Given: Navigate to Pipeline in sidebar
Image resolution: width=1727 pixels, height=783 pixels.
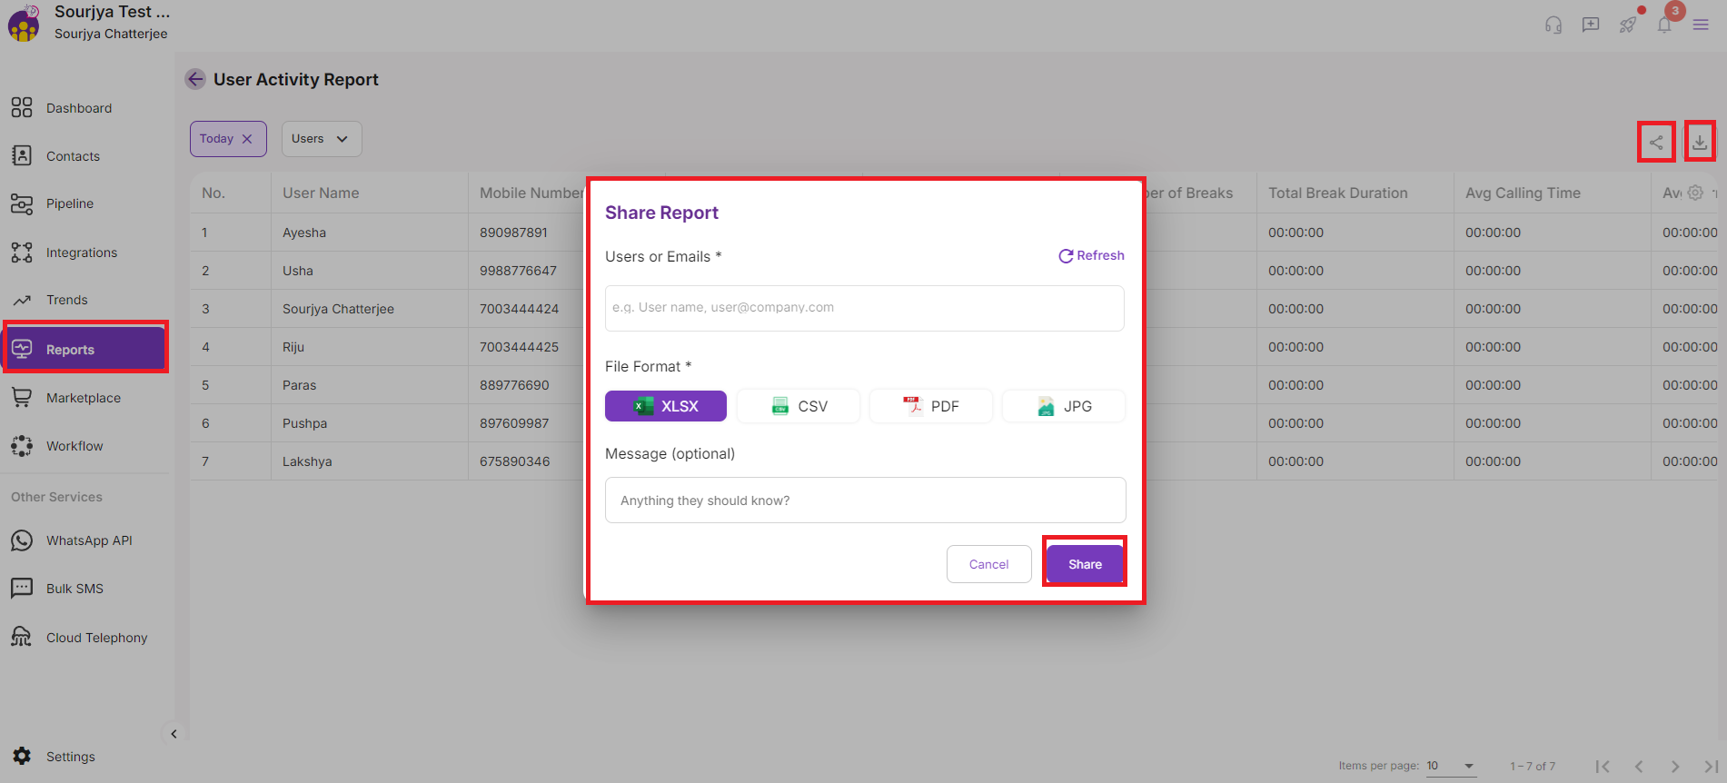Looking at the screenshot, I should (x=70, y=203).
